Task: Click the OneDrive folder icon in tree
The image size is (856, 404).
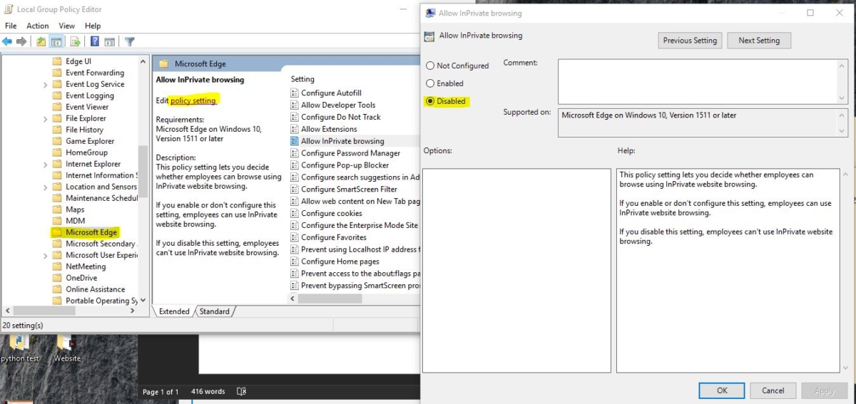Action: [x=58, y=278]
